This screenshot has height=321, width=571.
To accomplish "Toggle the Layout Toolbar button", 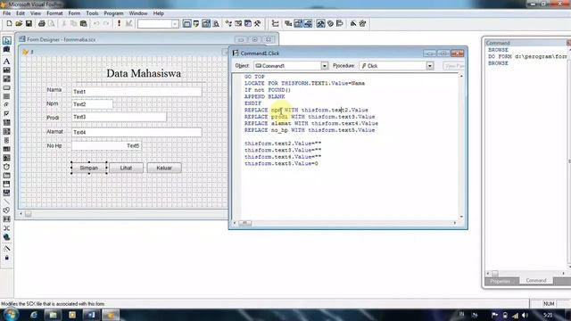I will click(x=339, y=24).
